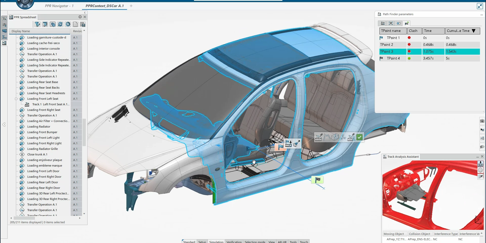Viewport: 486px width, 243px height.
Task: Open the Simulation tab in bottom bar
Action: point(216,242)
